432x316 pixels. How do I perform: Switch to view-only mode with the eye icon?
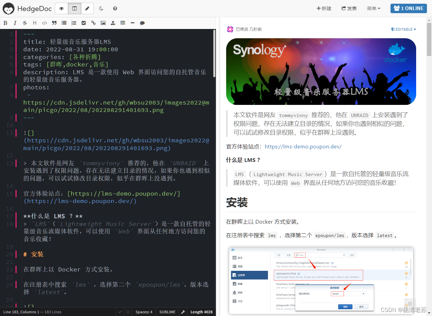point(61,8)
